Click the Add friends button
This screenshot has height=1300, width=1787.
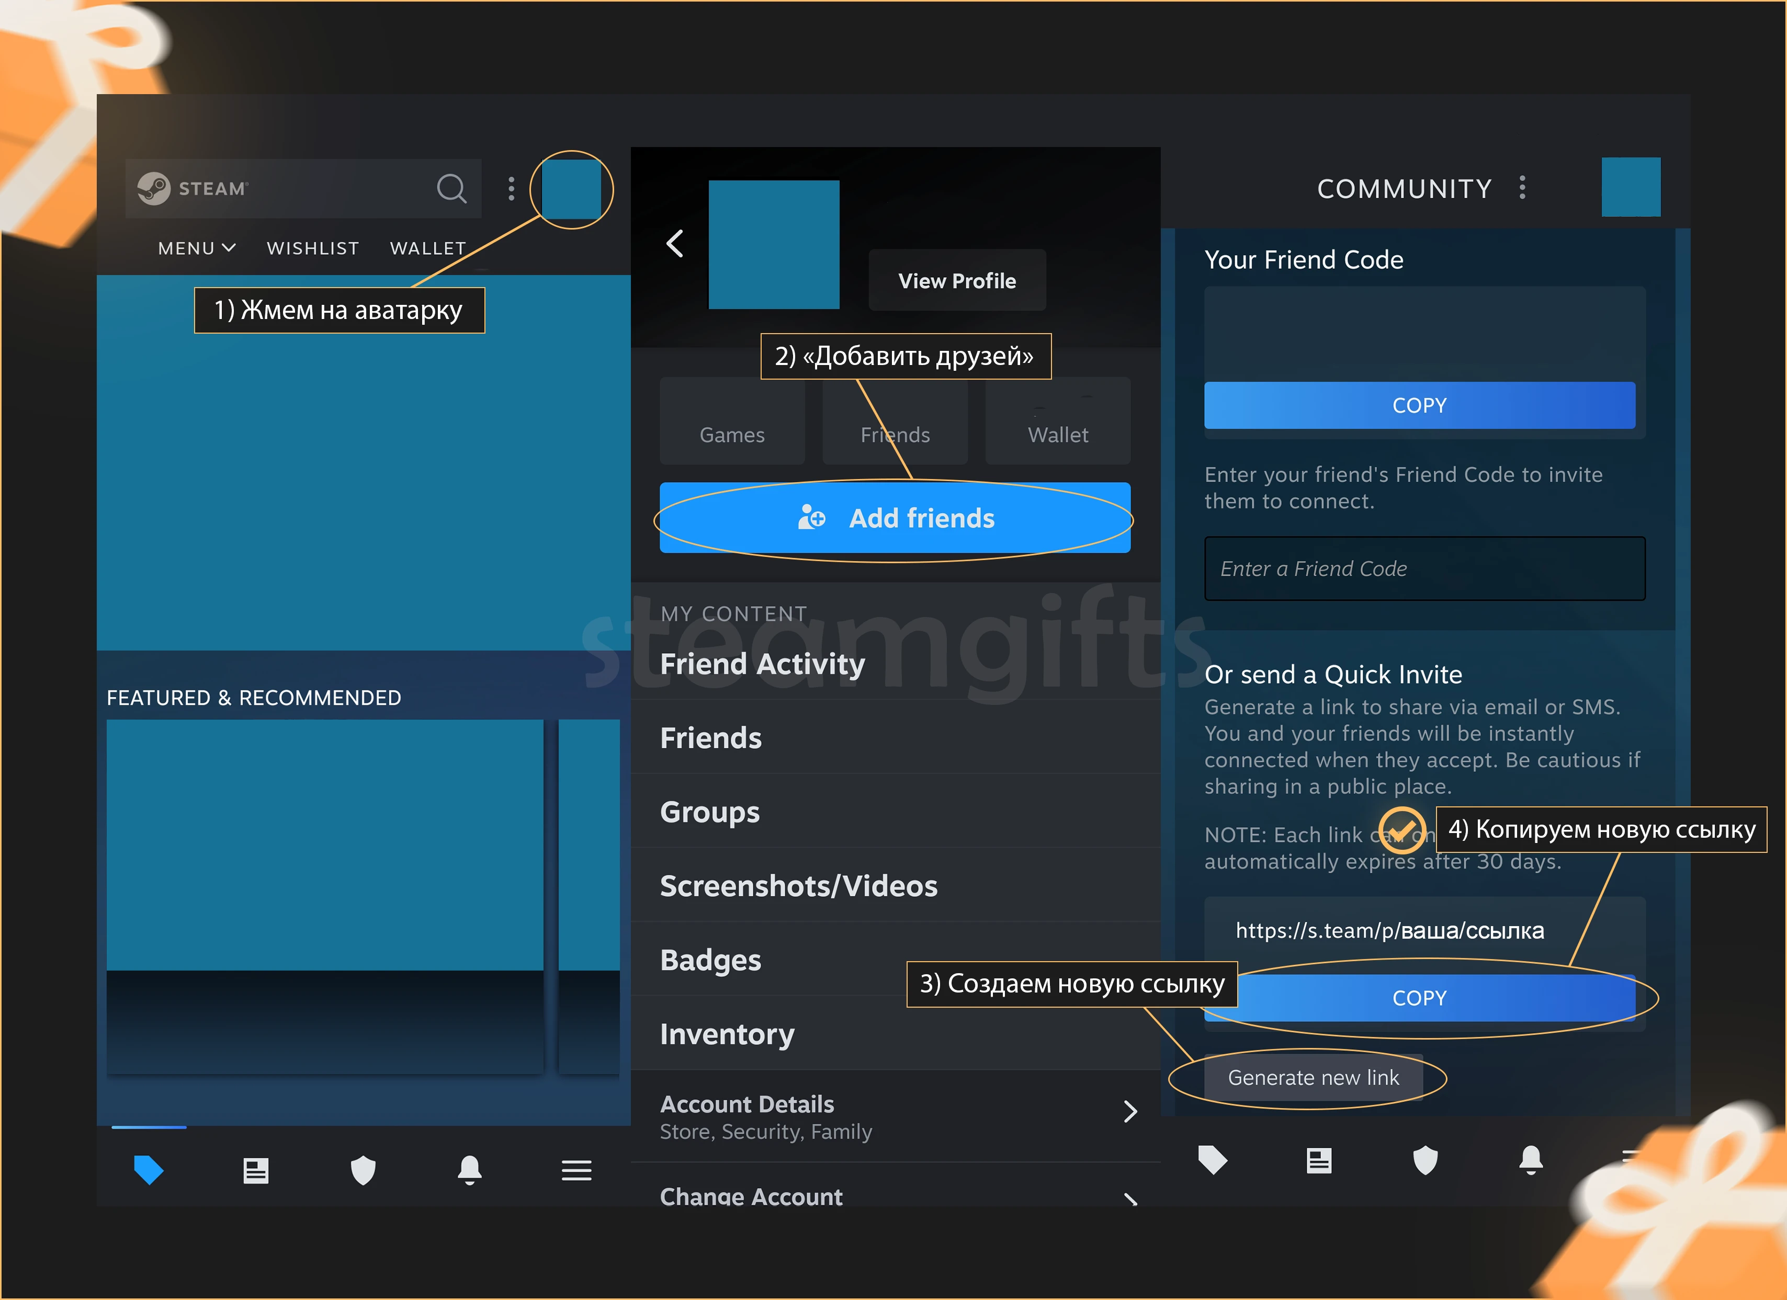[x=899, y=518]
